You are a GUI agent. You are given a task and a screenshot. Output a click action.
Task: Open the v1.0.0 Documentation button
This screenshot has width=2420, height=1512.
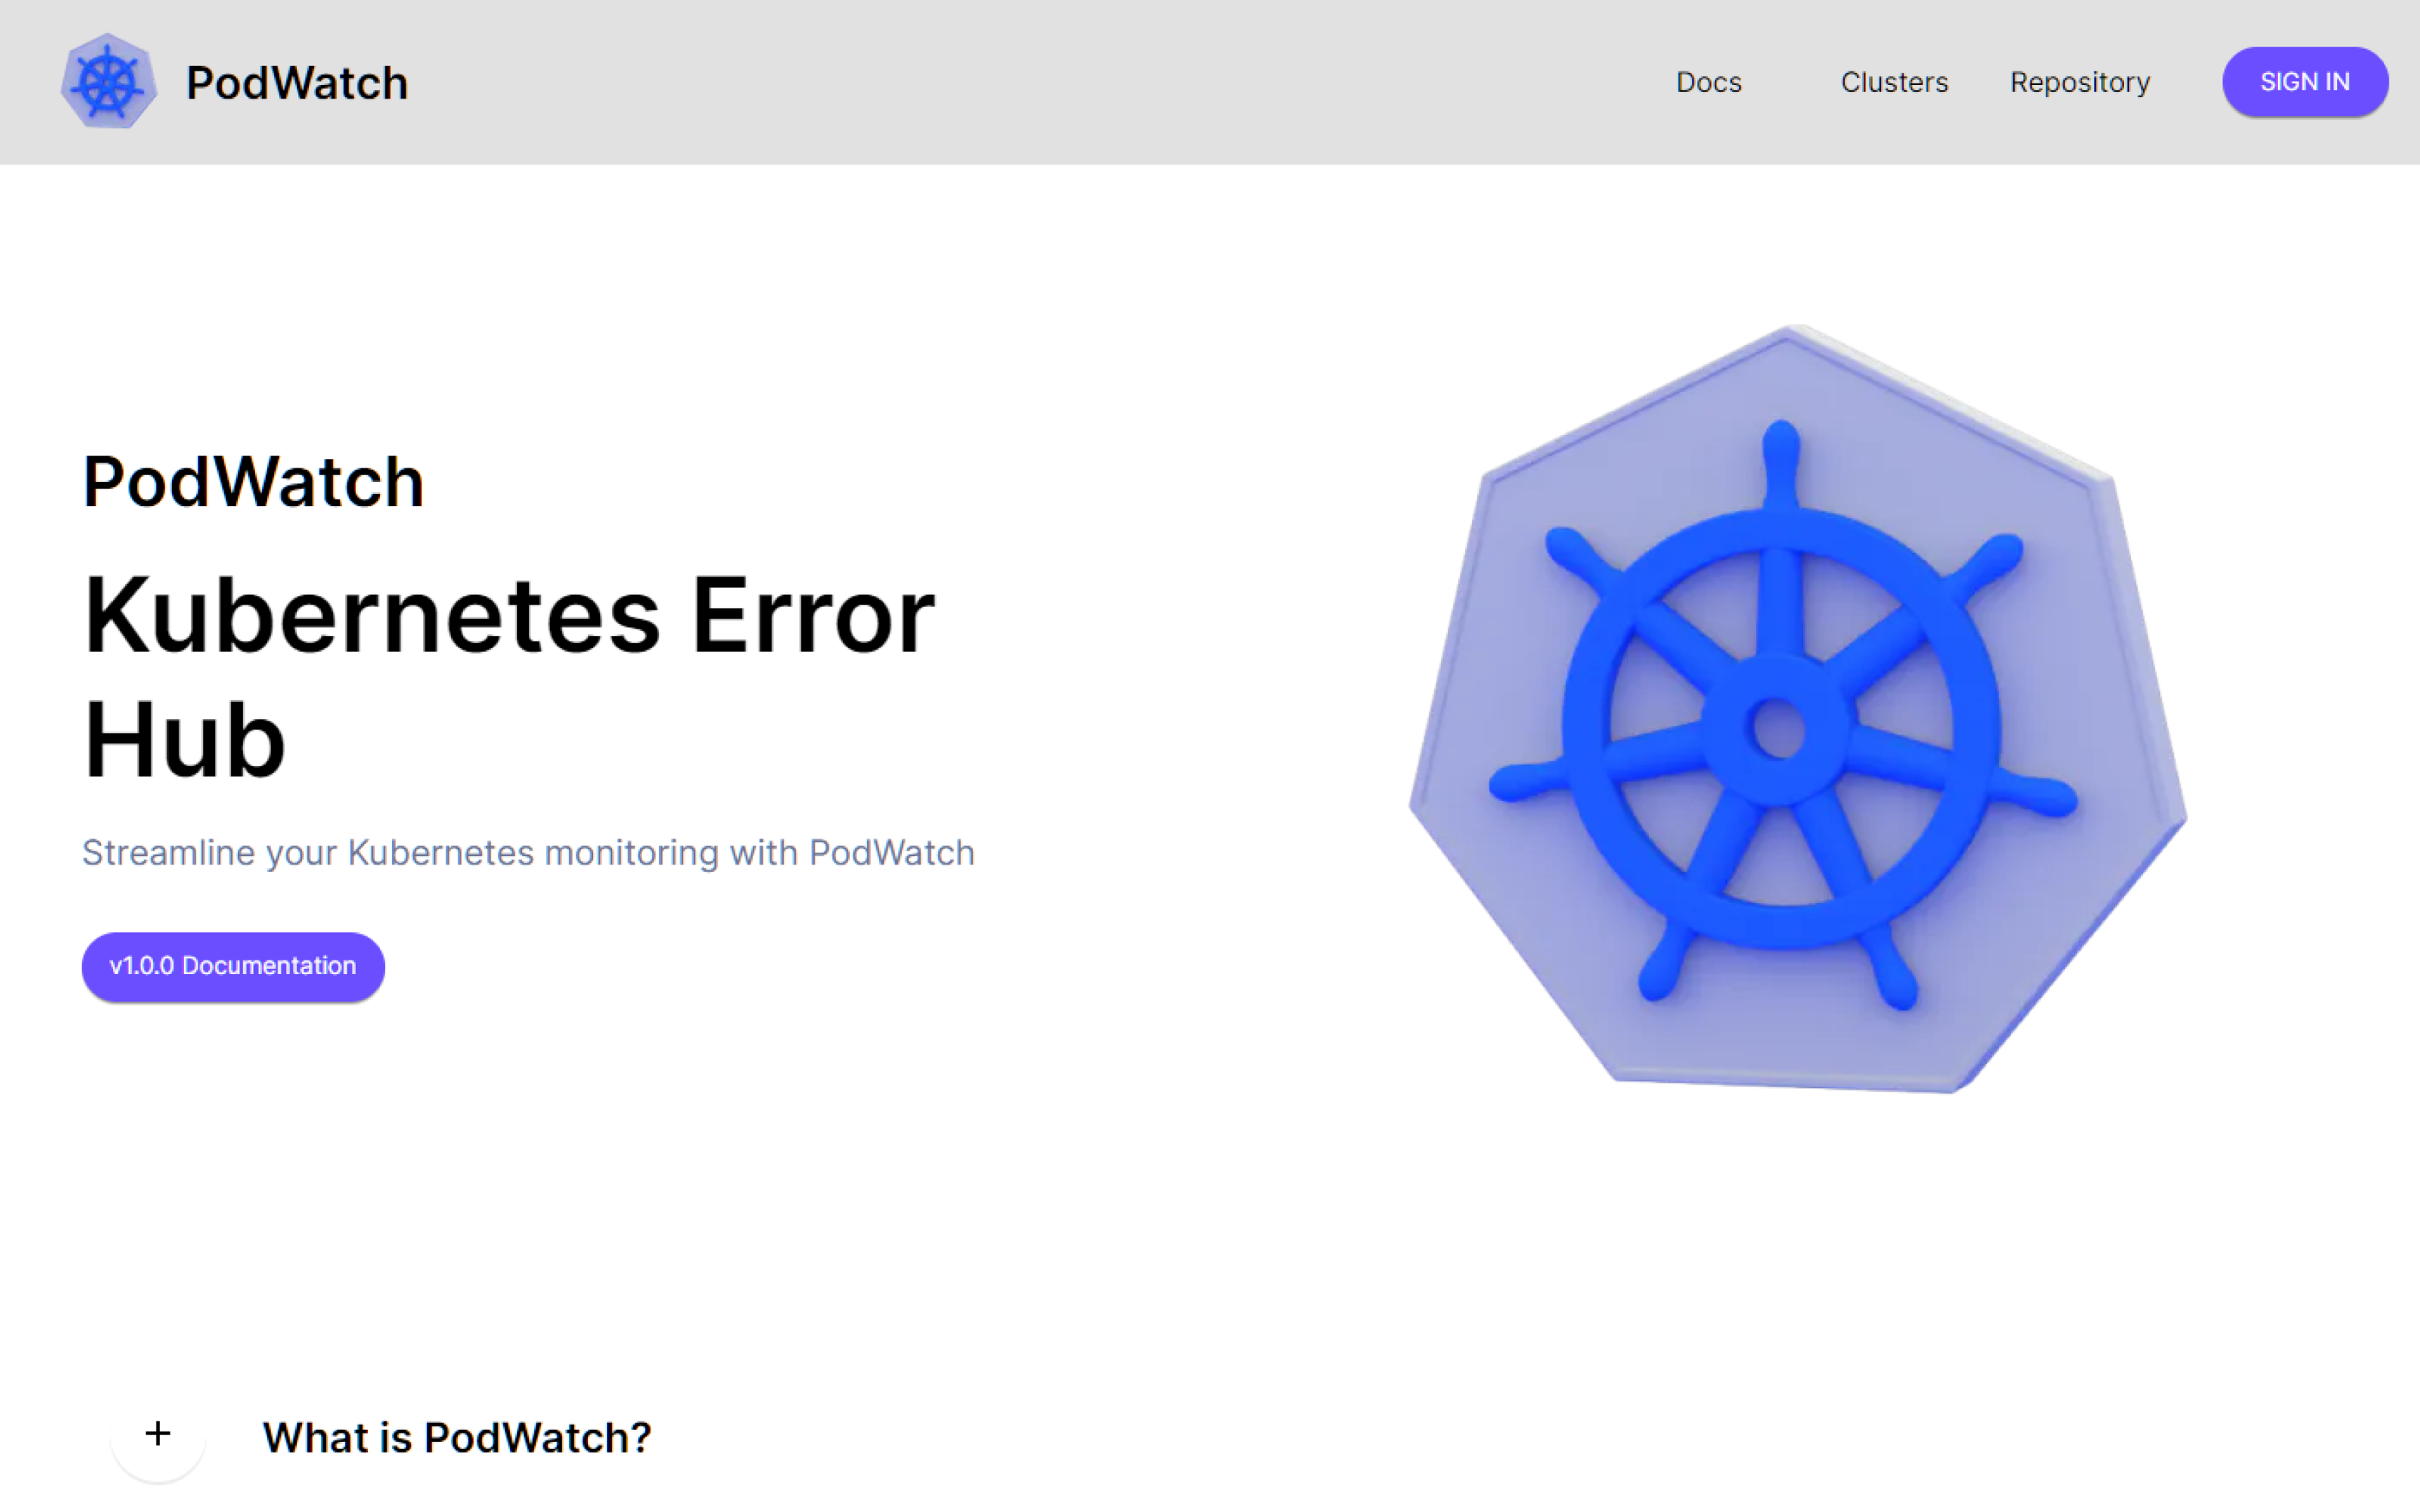point(233,966)
